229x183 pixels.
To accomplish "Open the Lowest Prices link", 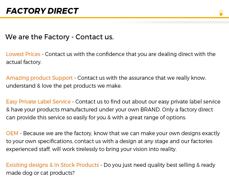I will pos(23,54).
